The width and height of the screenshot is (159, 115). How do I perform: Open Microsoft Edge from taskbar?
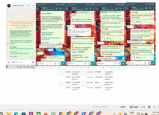(16, 113)
